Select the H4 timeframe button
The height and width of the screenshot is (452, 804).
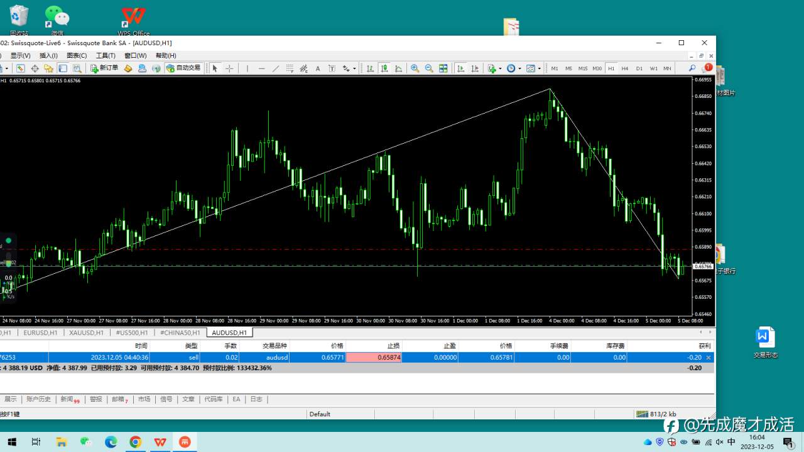coord(625,68)
